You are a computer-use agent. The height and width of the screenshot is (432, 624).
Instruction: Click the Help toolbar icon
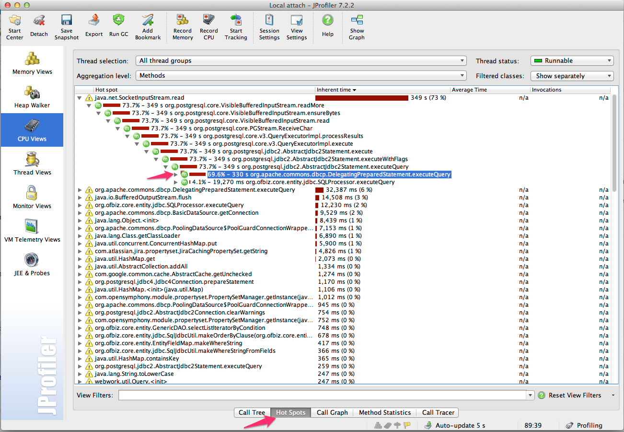coord(328,26)
